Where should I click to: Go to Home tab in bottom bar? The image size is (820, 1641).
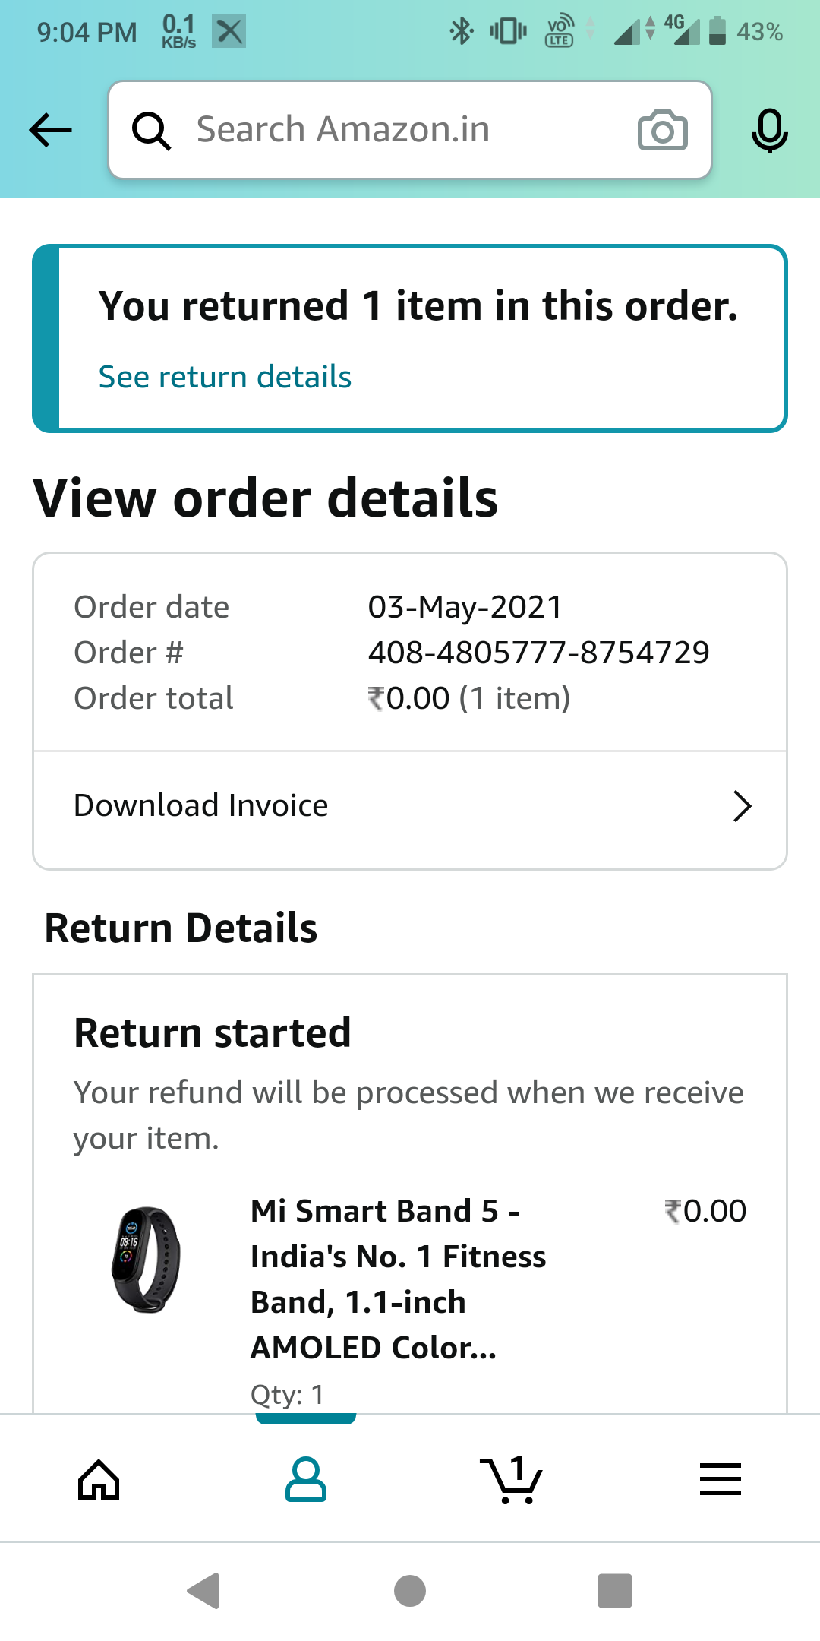pos(99,1479)
